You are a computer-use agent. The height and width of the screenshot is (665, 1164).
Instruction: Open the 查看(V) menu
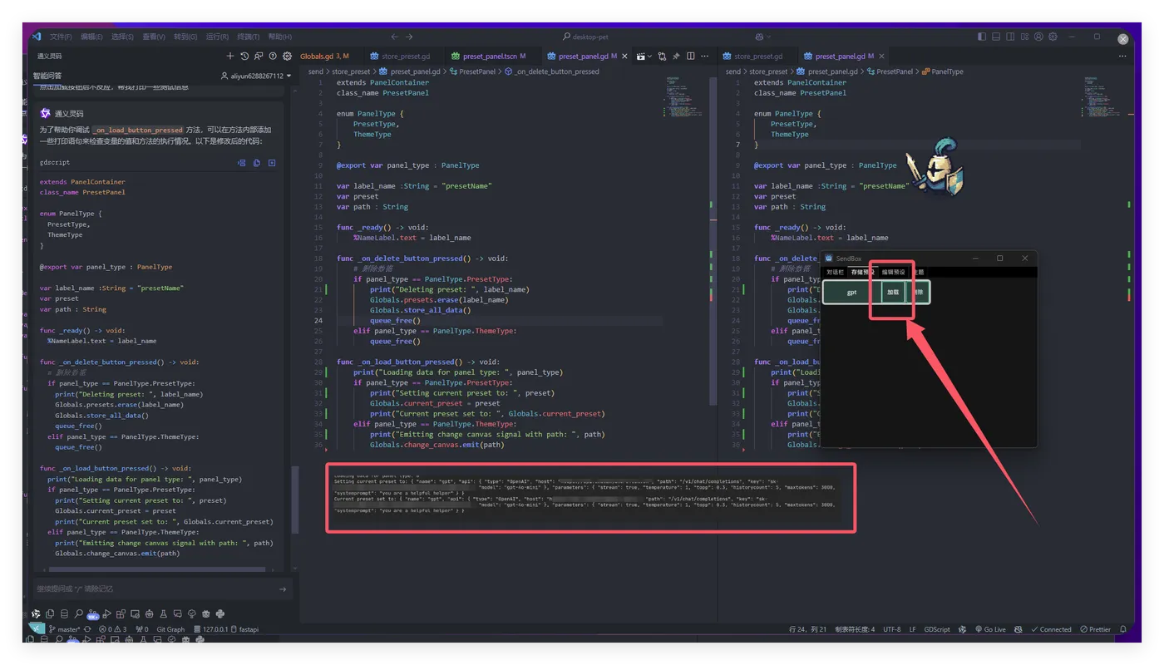coord(154,37)
